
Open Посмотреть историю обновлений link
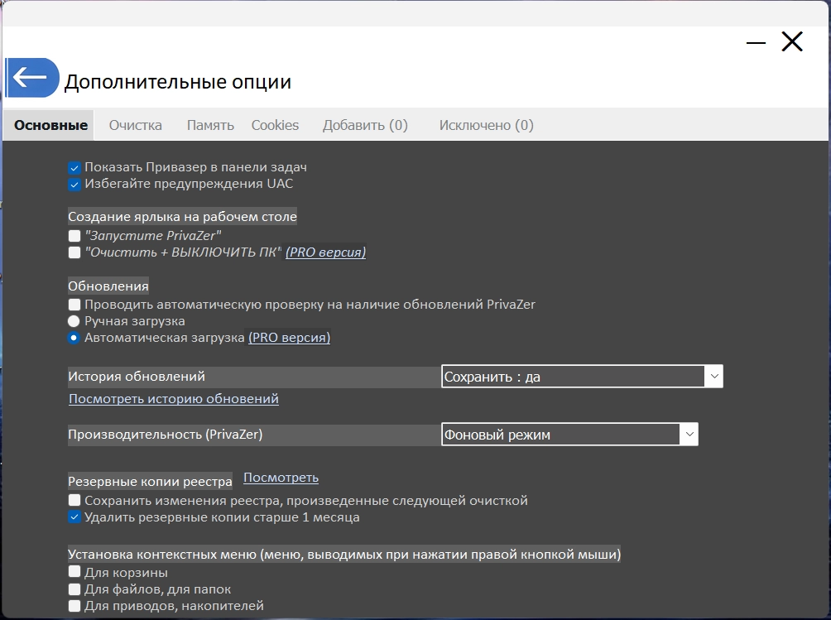coord(174,399)
